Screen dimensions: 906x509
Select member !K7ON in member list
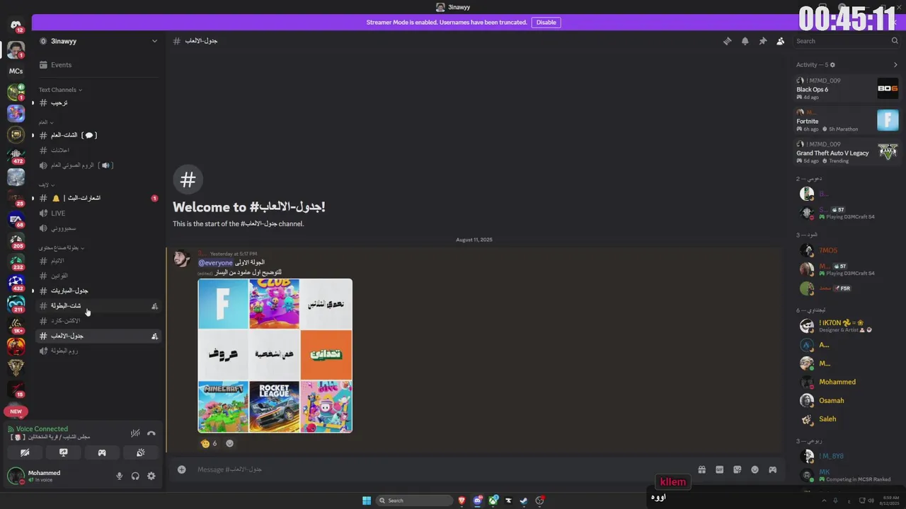point(847,326)
